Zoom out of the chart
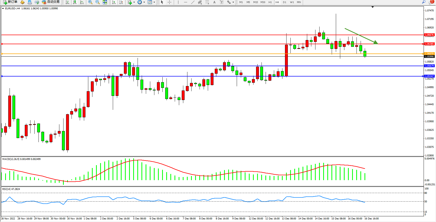The width and height of the screenshot is (436, 222). coord(98,2)
